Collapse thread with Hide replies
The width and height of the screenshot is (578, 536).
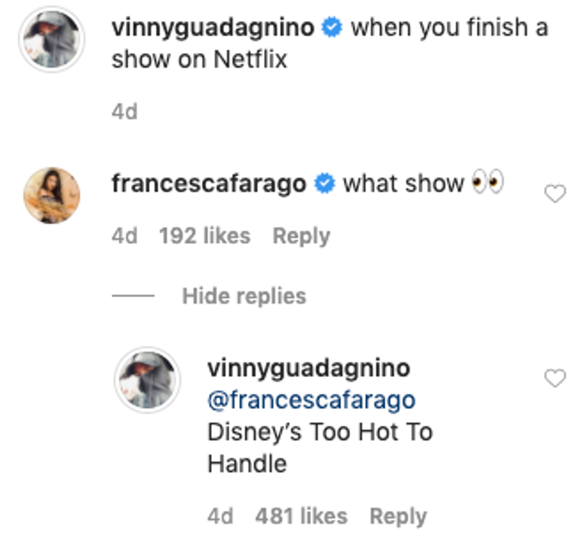[244, 296]
